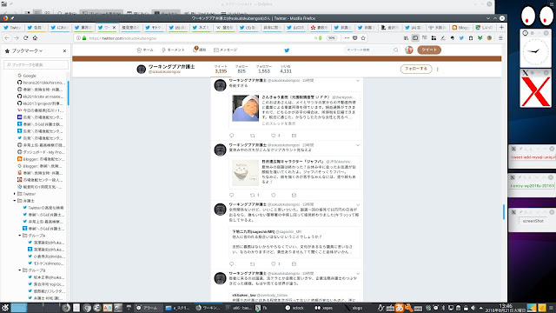The image size is (556, 313).
Task: Open the 通知 notifications item
Action: pos(200,50)
